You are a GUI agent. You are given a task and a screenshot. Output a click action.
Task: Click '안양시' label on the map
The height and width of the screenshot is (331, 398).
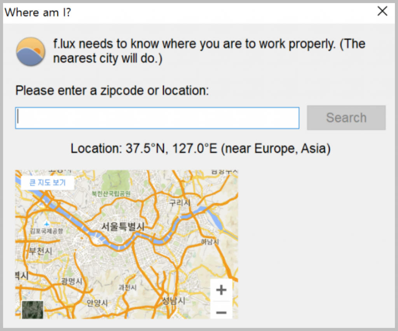click(x=97, y=303)
